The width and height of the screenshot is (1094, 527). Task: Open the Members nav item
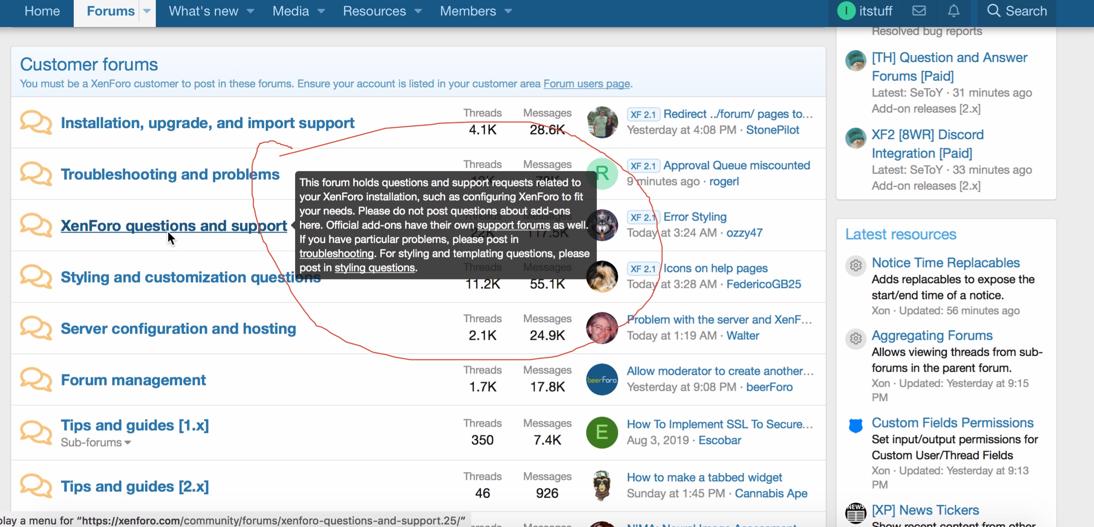[x=468, y=11]
